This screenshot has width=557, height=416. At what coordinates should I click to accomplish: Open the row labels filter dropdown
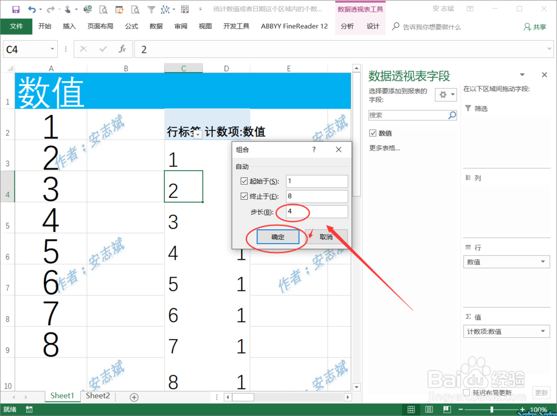198,134
